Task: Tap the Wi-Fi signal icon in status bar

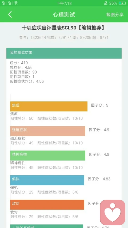Action: pyautogui.click(x=16, y=3)
